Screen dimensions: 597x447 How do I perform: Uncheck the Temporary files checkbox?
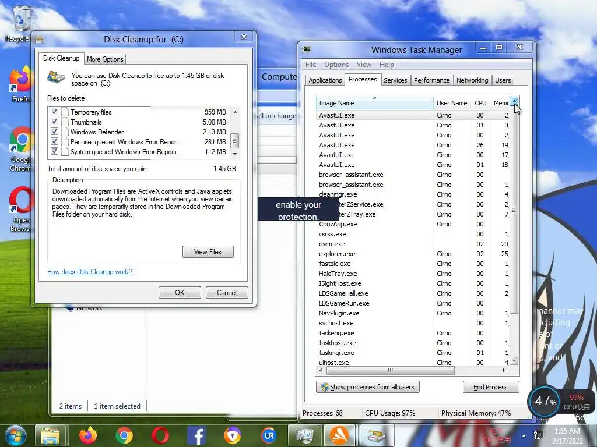[x=54, y=111]
